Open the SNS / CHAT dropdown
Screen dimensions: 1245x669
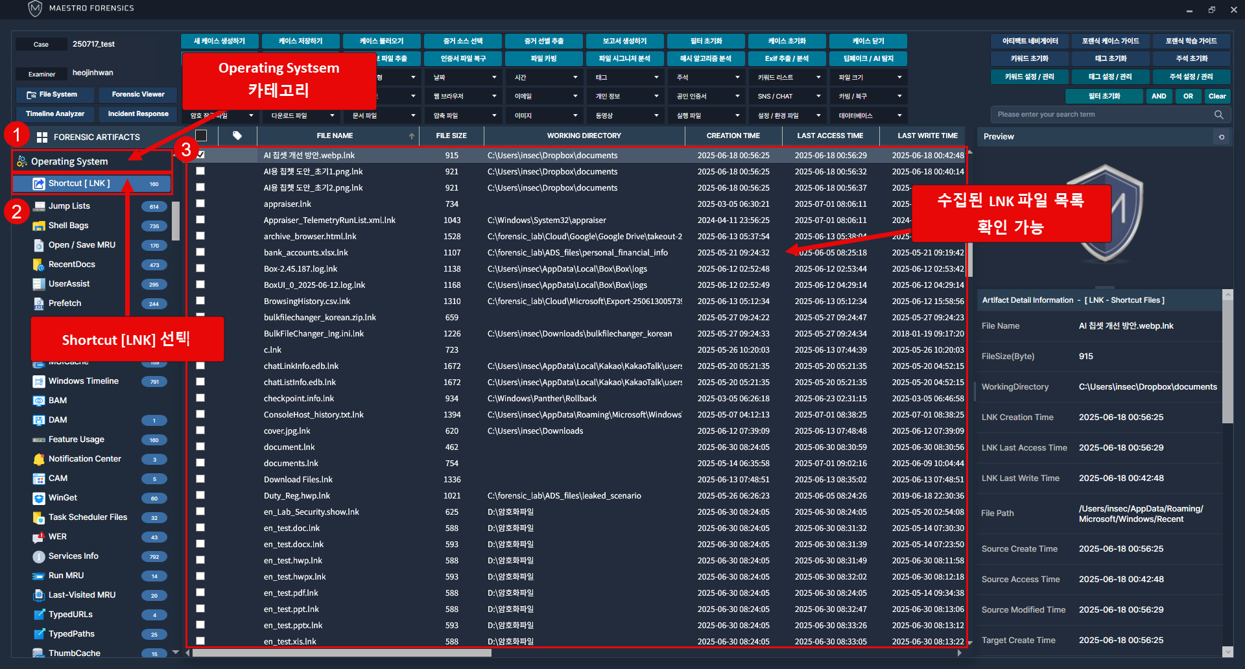pos(787,96)
